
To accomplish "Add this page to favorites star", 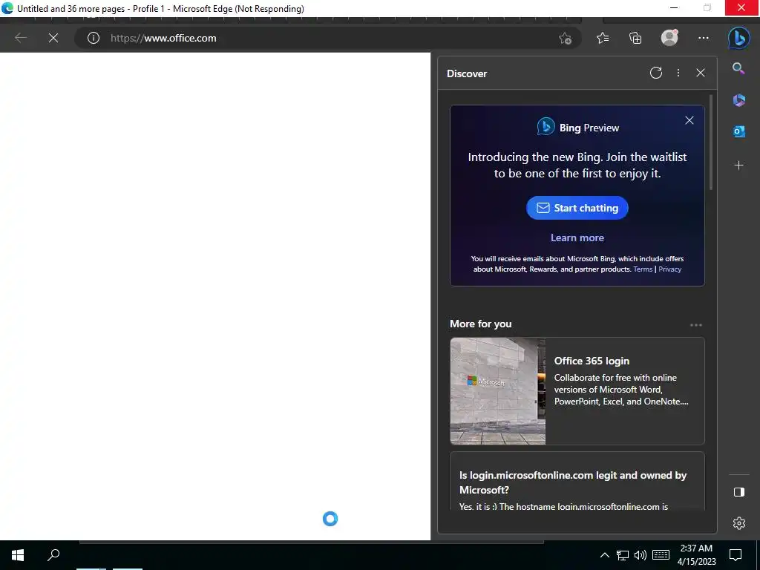I will 565,39.
